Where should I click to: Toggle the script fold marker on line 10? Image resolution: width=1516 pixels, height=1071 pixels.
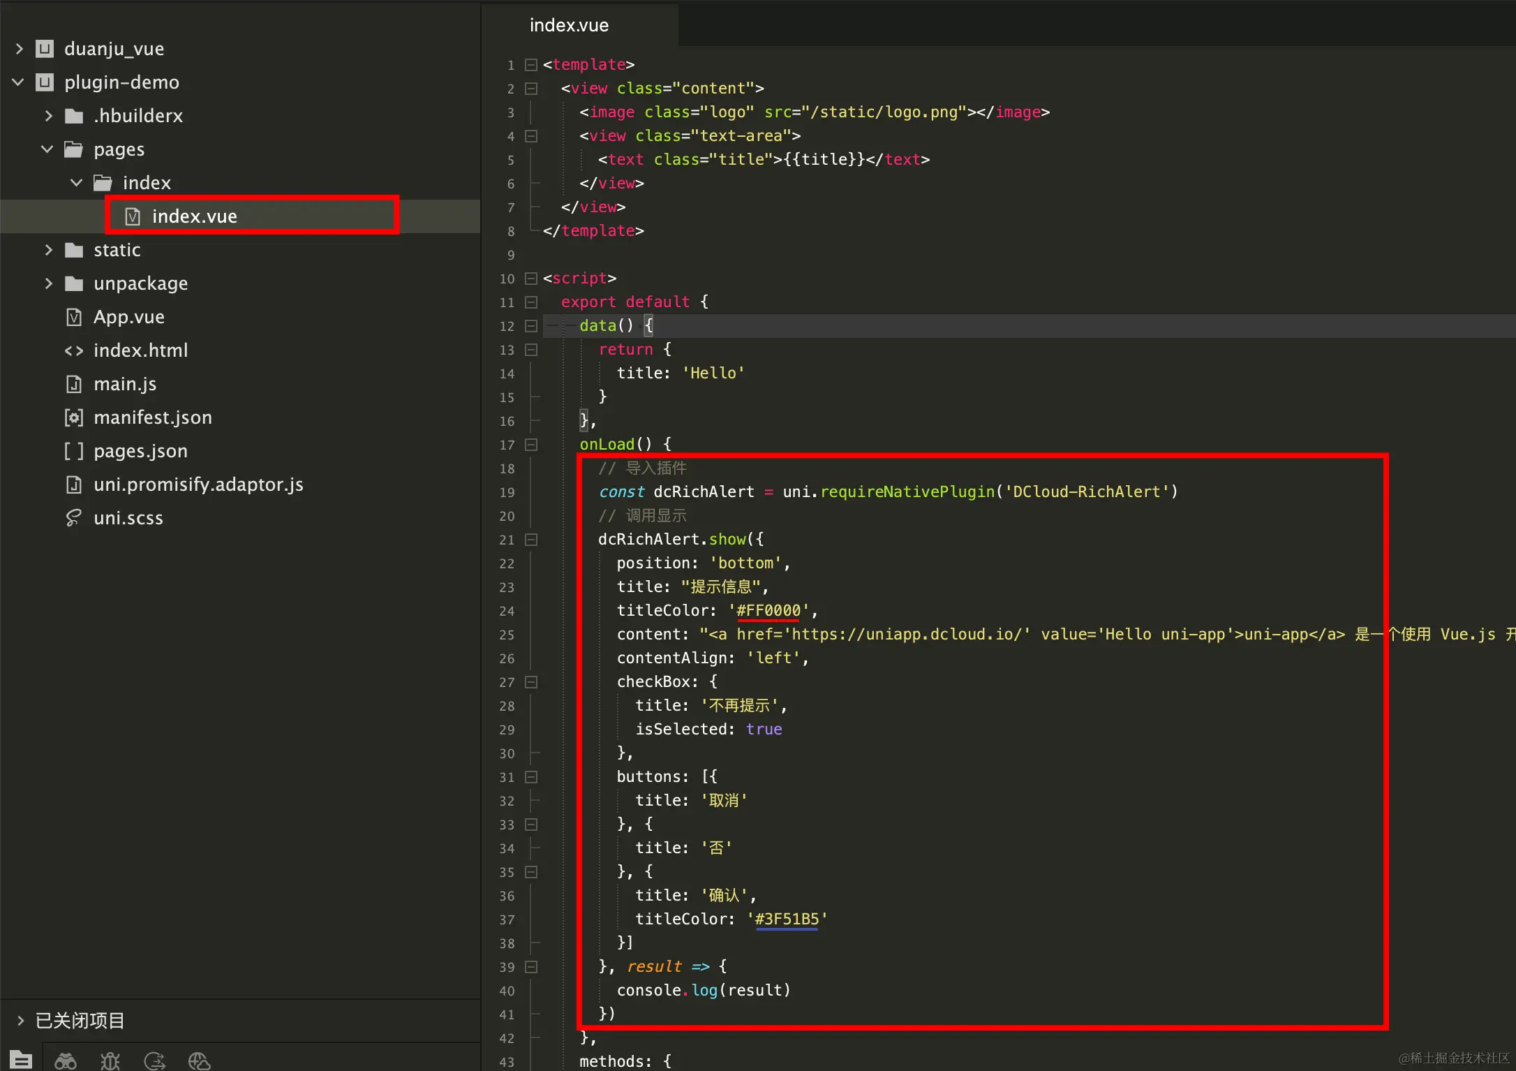pos(531,279)
